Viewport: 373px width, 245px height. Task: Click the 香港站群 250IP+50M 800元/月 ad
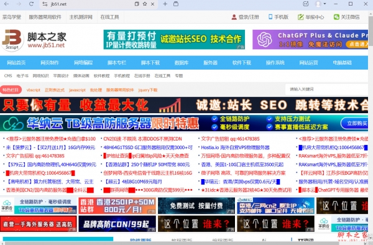[117, 206]
